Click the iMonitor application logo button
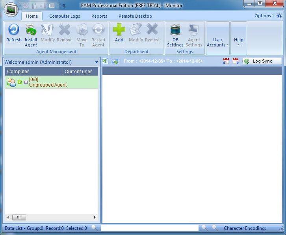Viewport: 286px width, 235px height. pos(11,9)
